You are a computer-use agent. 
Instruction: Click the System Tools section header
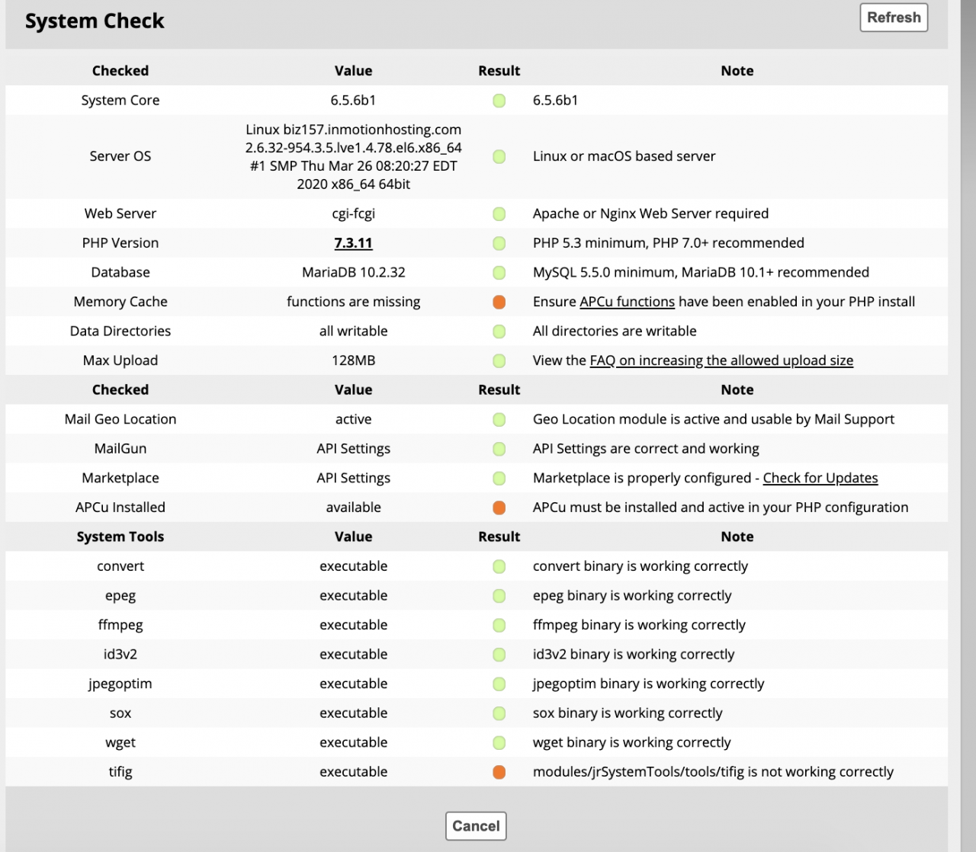(120, 537)
